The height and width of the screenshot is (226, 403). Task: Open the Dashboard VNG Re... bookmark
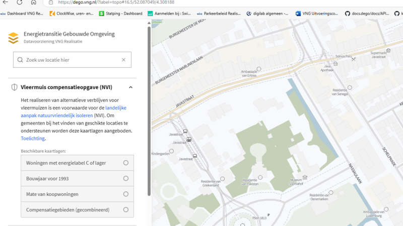(22, 14)
